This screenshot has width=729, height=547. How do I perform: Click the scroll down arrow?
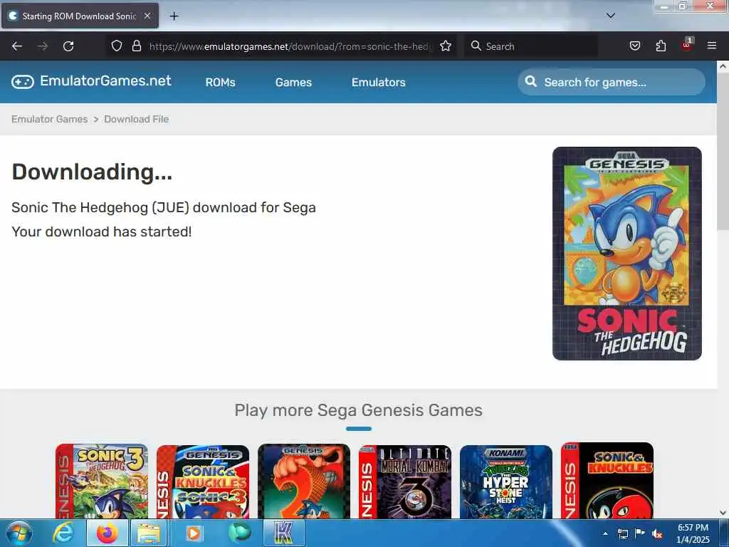(x=723, y=513)
